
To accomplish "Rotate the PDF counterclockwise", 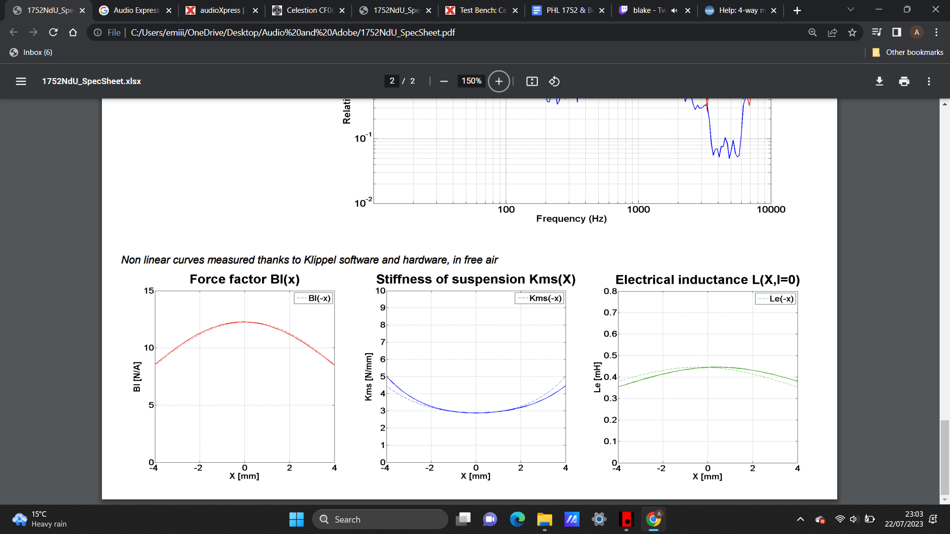I will click(x=554, y=81).
